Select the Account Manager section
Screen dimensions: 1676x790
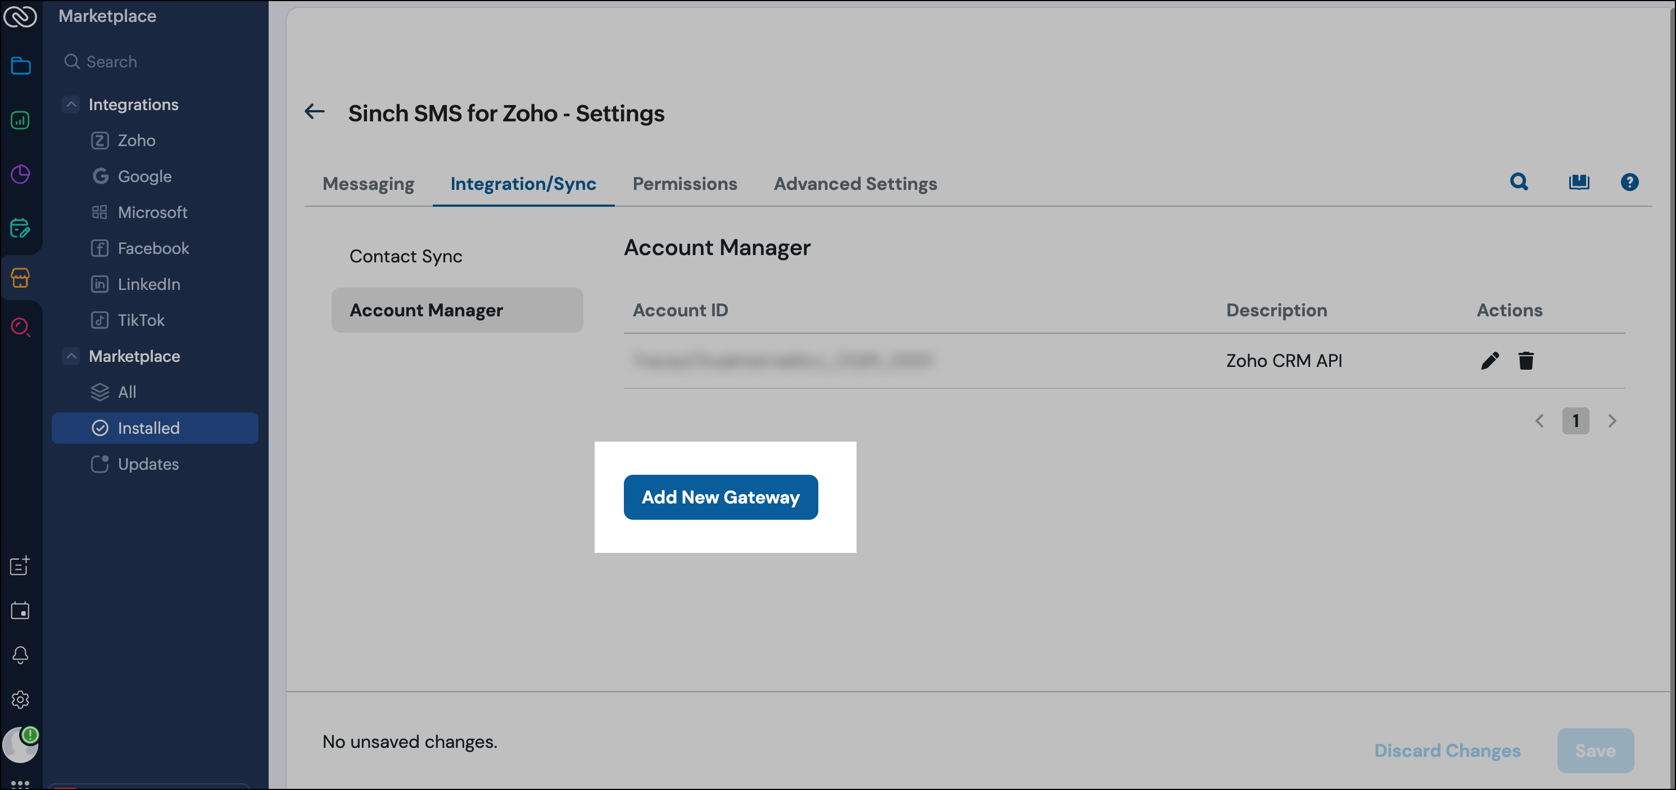[x=457, y=310]
